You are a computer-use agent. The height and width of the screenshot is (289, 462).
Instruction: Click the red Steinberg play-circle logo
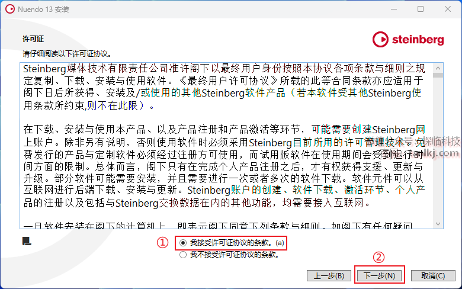coord(380,40)
